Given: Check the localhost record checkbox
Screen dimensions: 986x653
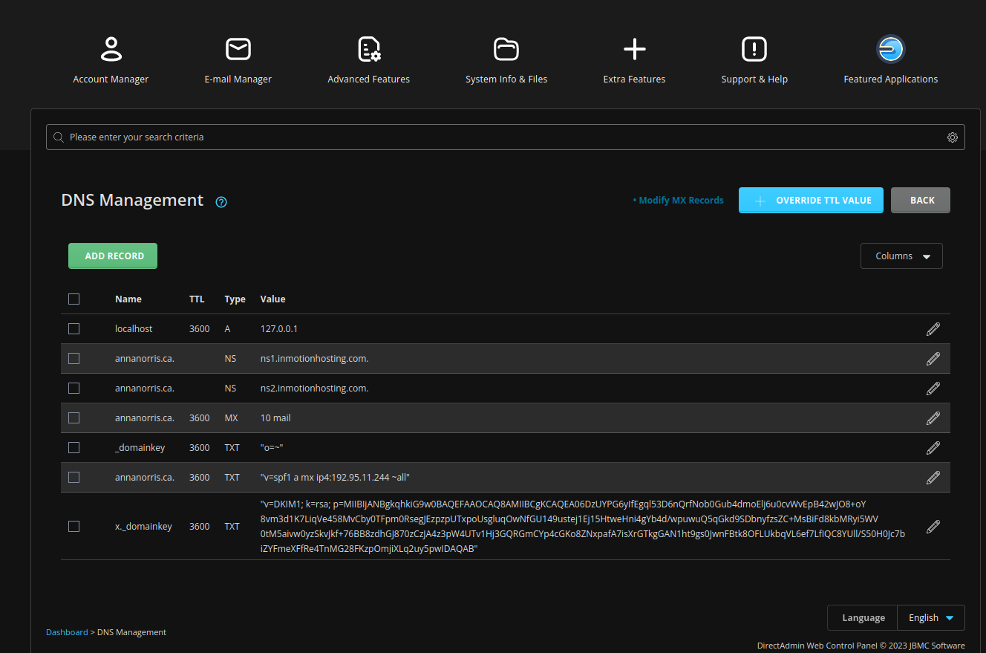Looking at the screenshot, I should pyautogui.click(x=74, y=329).
